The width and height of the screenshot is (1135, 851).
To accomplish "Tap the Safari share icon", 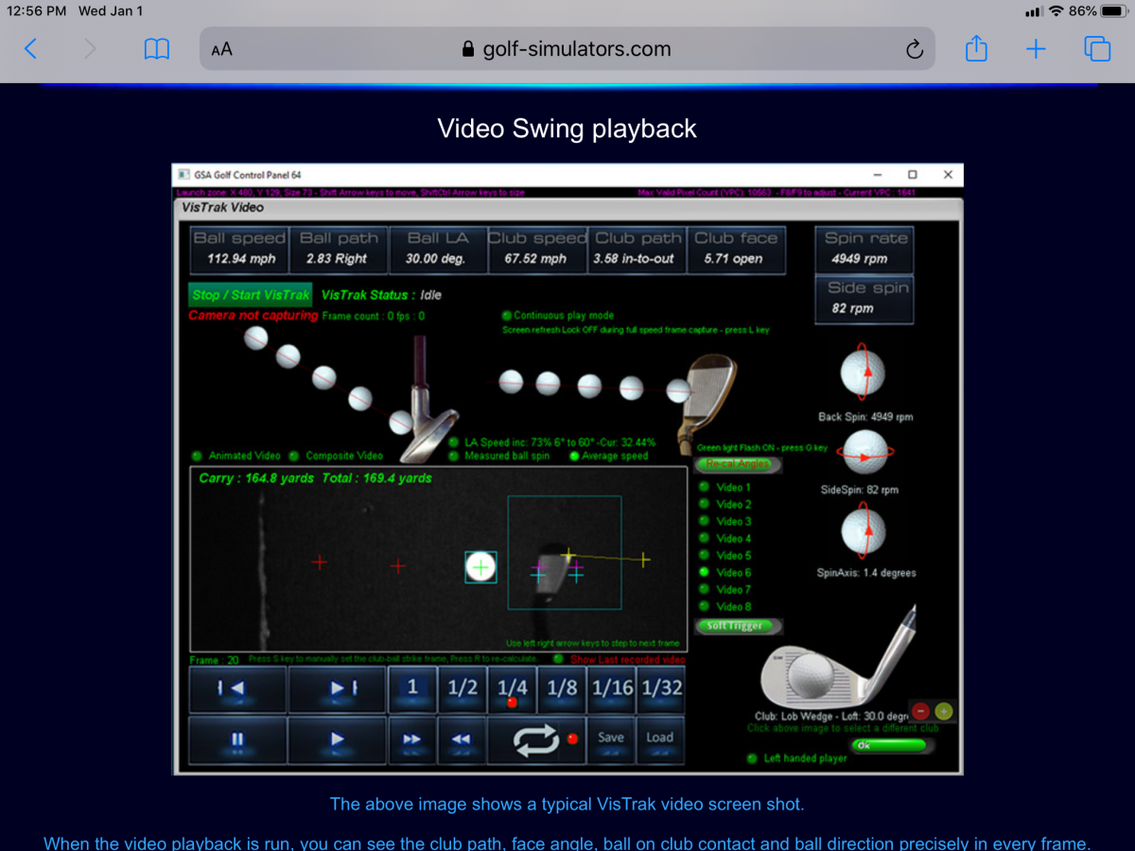I will coord(976,48).
